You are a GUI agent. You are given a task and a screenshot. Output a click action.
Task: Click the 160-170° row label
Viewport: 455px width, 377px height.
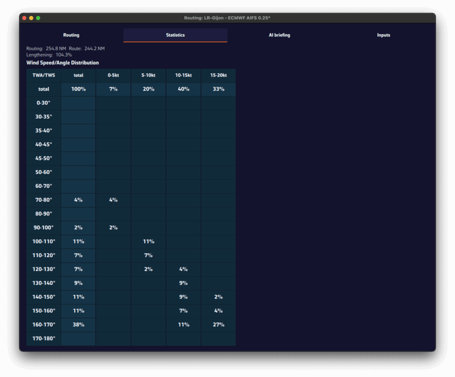pos(44,325)
